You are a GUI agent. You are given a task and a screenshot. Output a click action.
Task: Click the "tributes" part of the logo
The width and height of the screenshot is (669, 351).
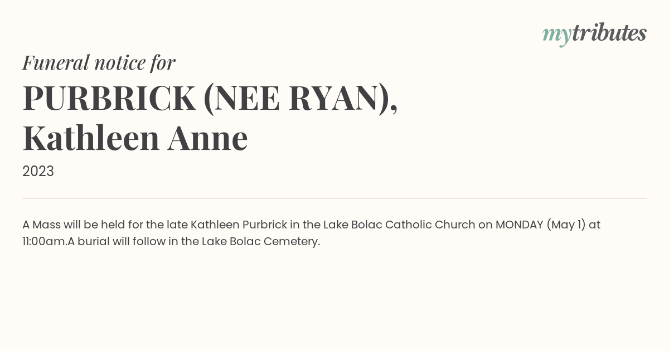(609, 33)
